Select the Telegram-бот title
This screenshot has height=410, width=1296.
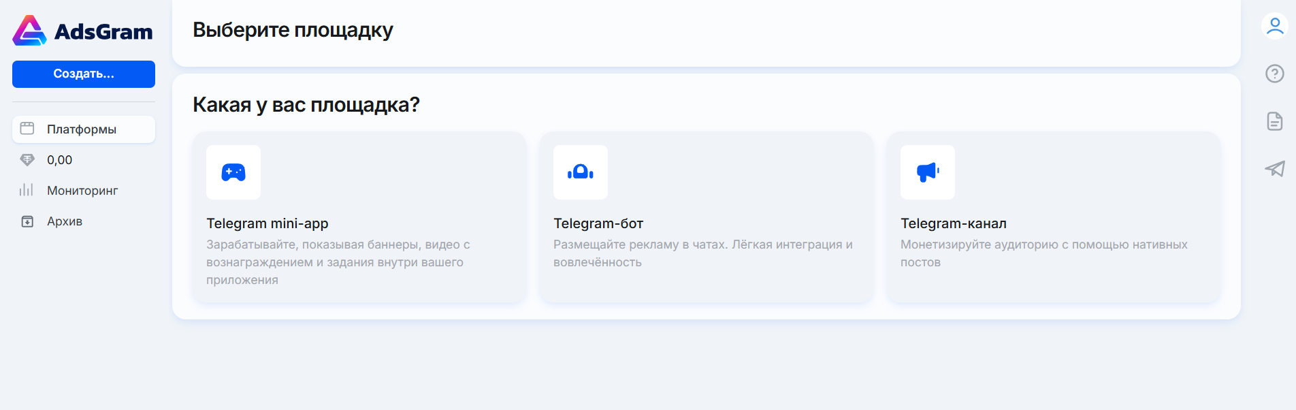(598, 223)
